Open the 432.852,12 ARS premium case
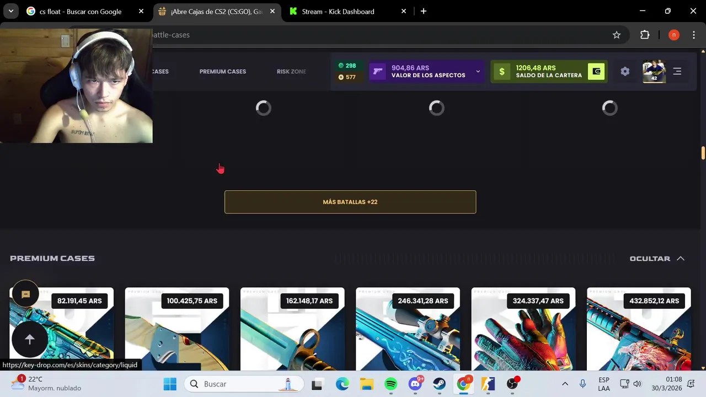 tap(639, 329)
